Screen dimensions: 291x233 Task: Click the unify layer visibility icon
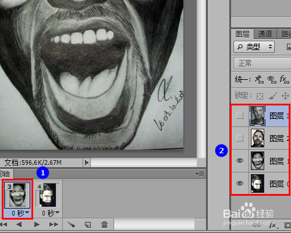coord(272,79)
